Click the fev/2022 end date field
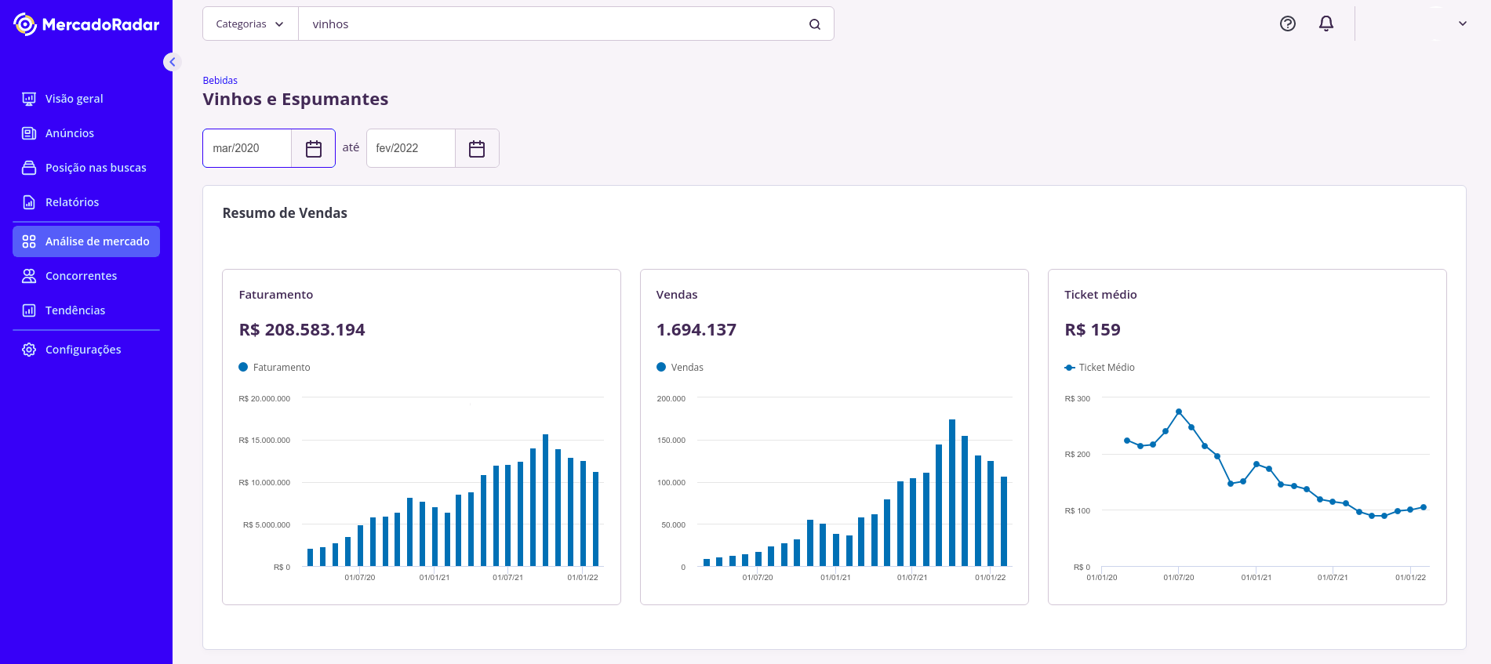1491x664 pixels. click(x=411, y=148)
